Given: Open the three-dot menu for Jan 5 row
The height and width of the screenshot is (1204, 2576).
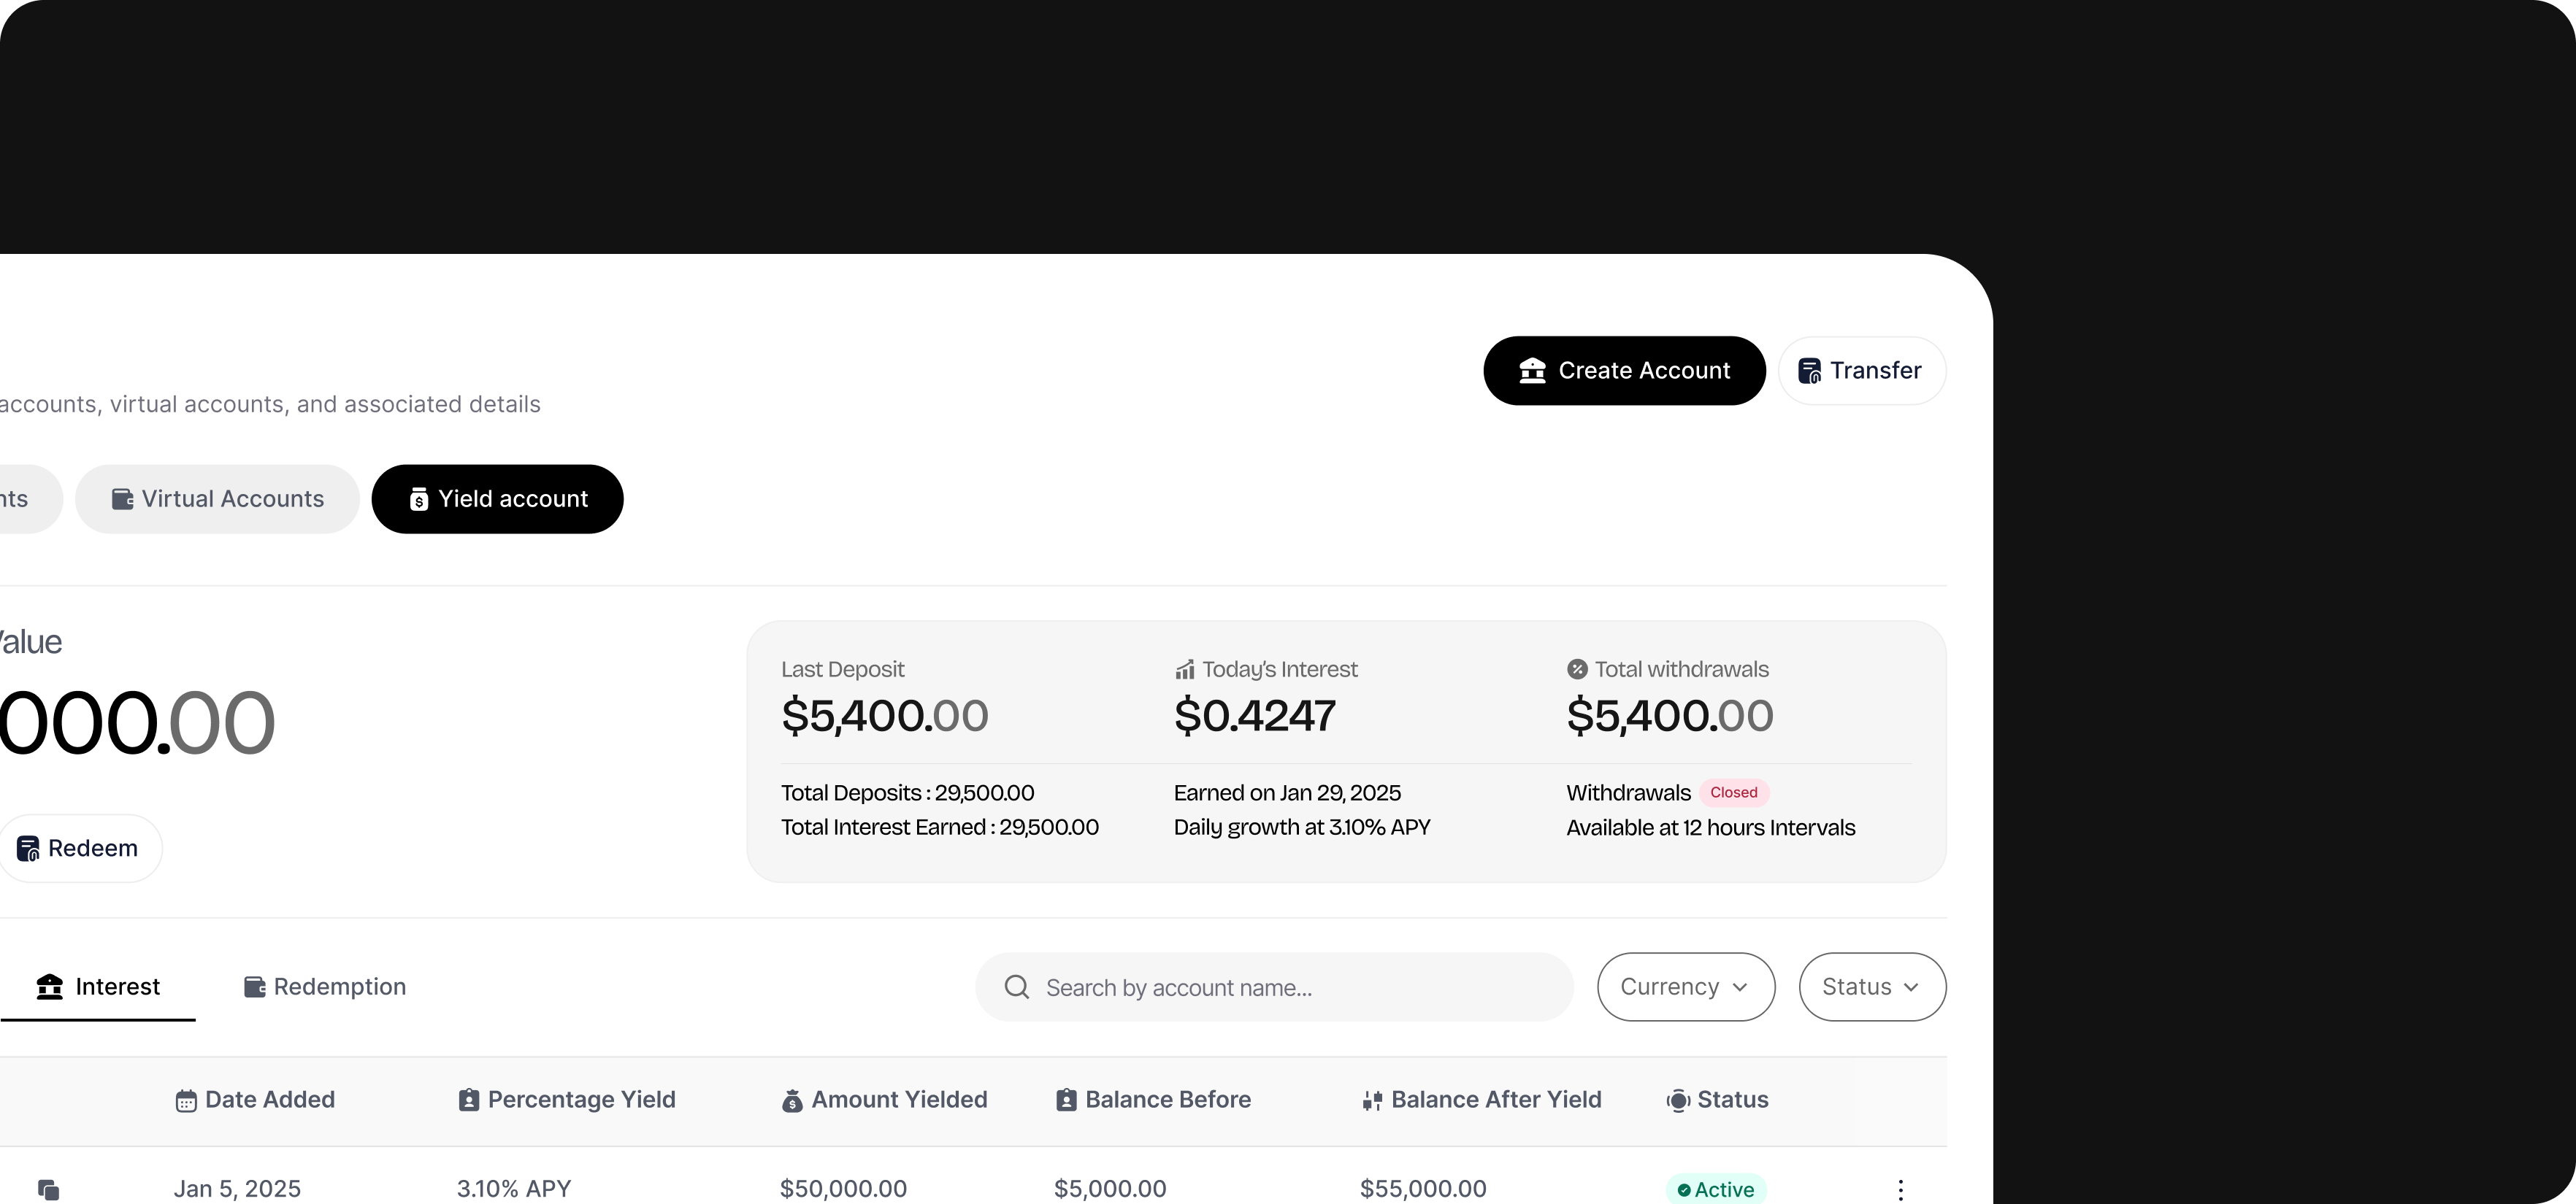Looking at the screenshot, I should (1900, 1189).
